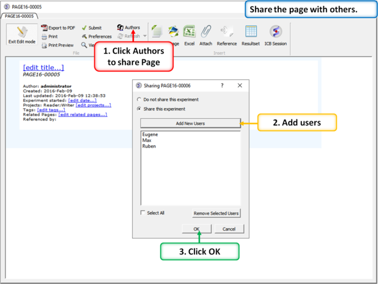Open the ICB Session tool
This screenshot has width=378, height=284.
[275, 32]
